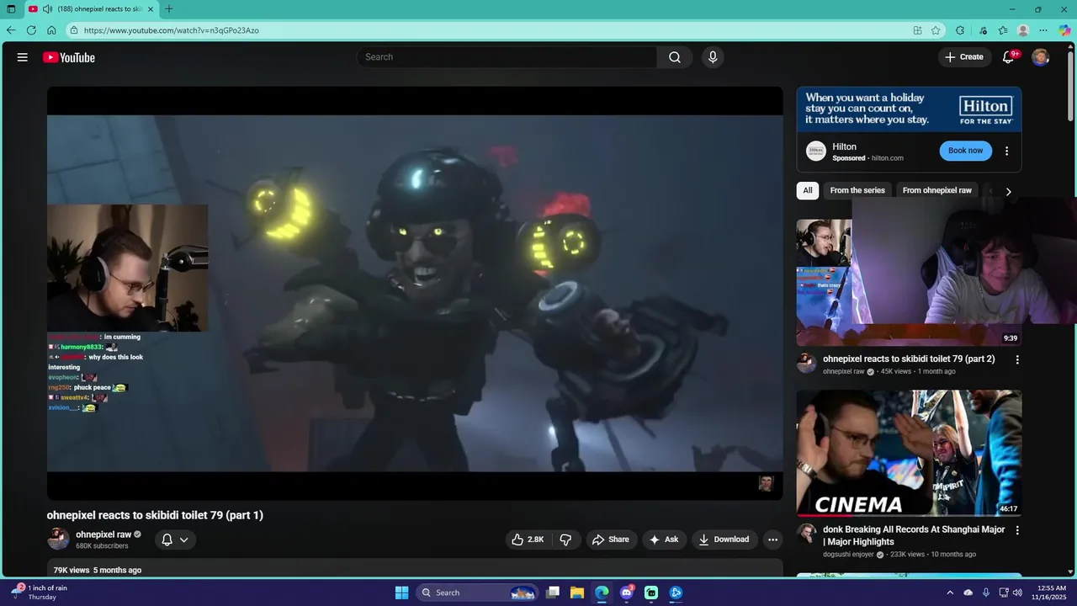Open the browser media control icon
Image resolution: width=1077 pixels, height=606 pixels.
[x=983, y=30]
